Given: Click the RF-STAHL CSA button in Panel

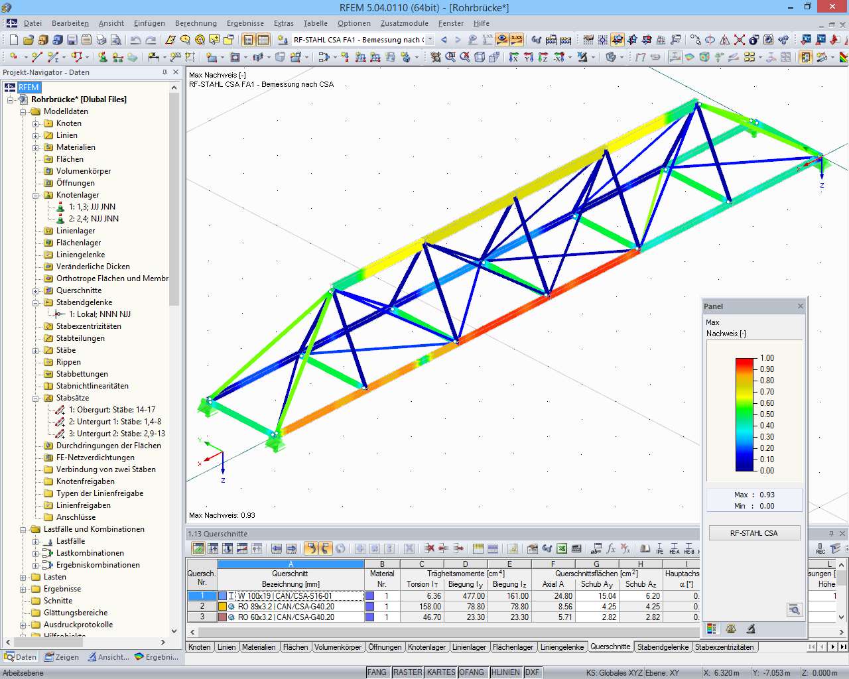Looking at the screenshot, I should click(x=754, y=533).
